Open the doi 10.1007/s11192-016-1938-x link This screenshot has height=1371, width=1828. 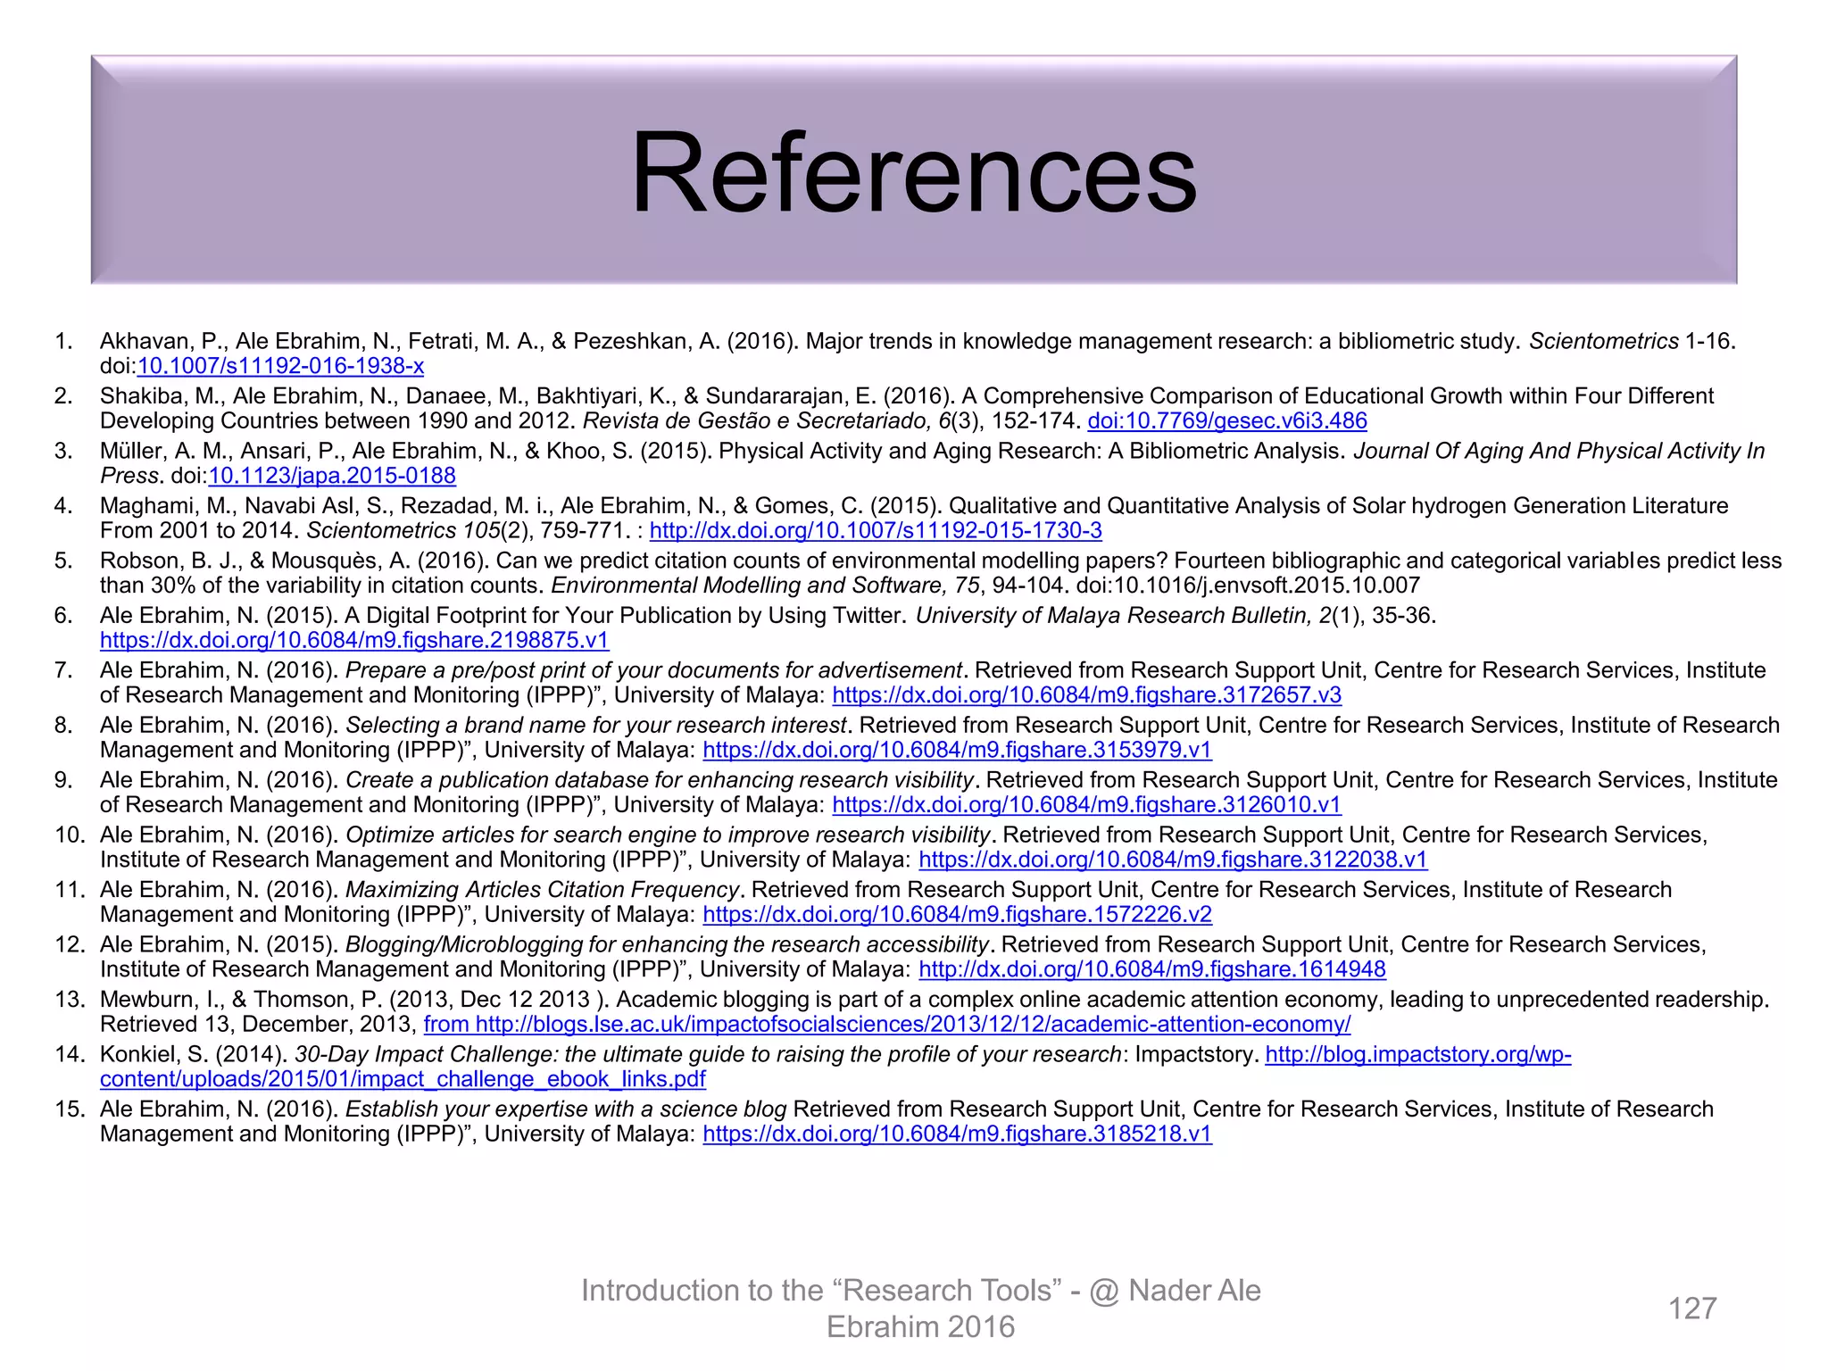tap(280, 366)
